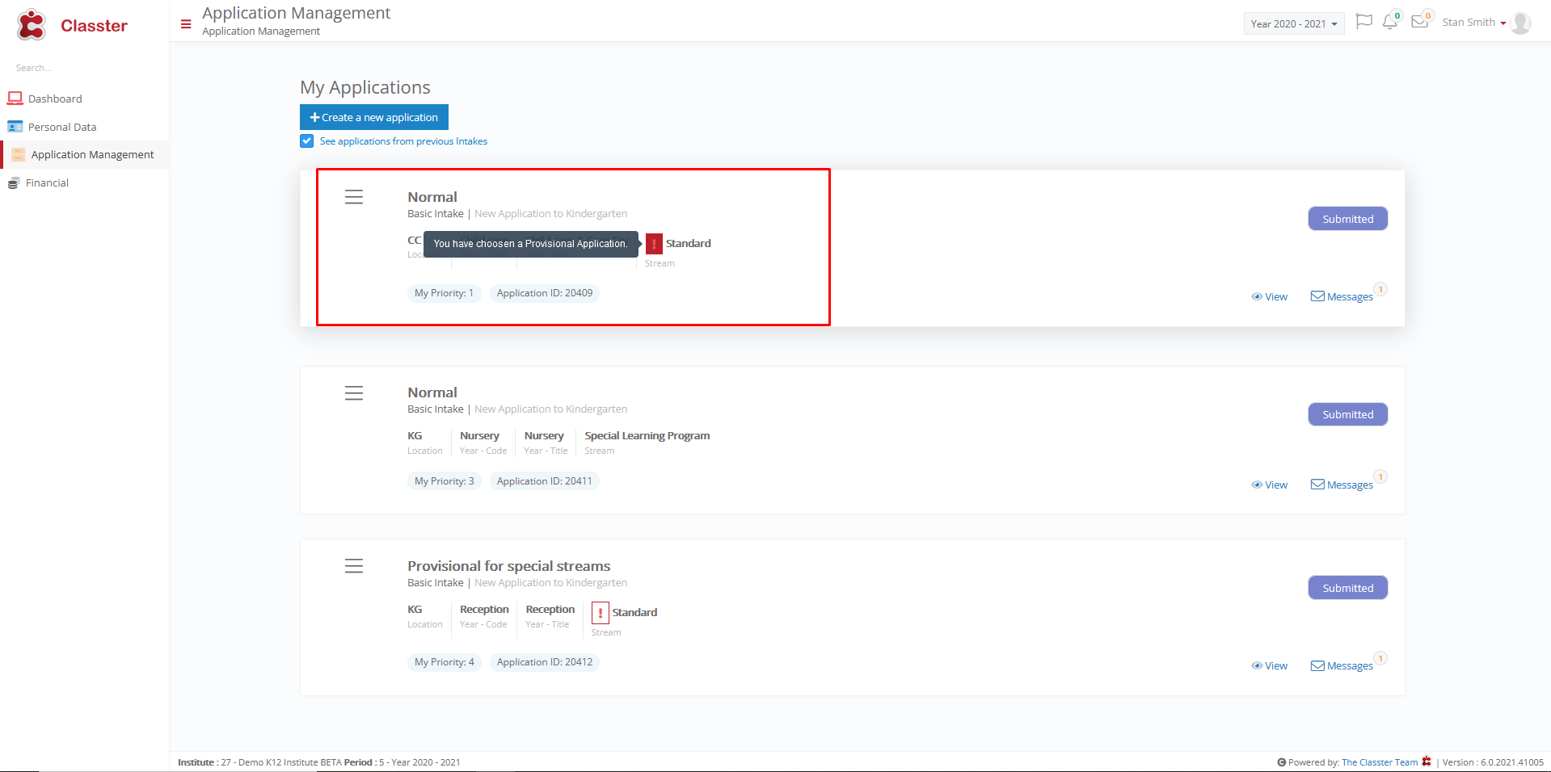The image size is (1551, 772).
Task: Click Special Learning Program stream text
Action: 647,436
